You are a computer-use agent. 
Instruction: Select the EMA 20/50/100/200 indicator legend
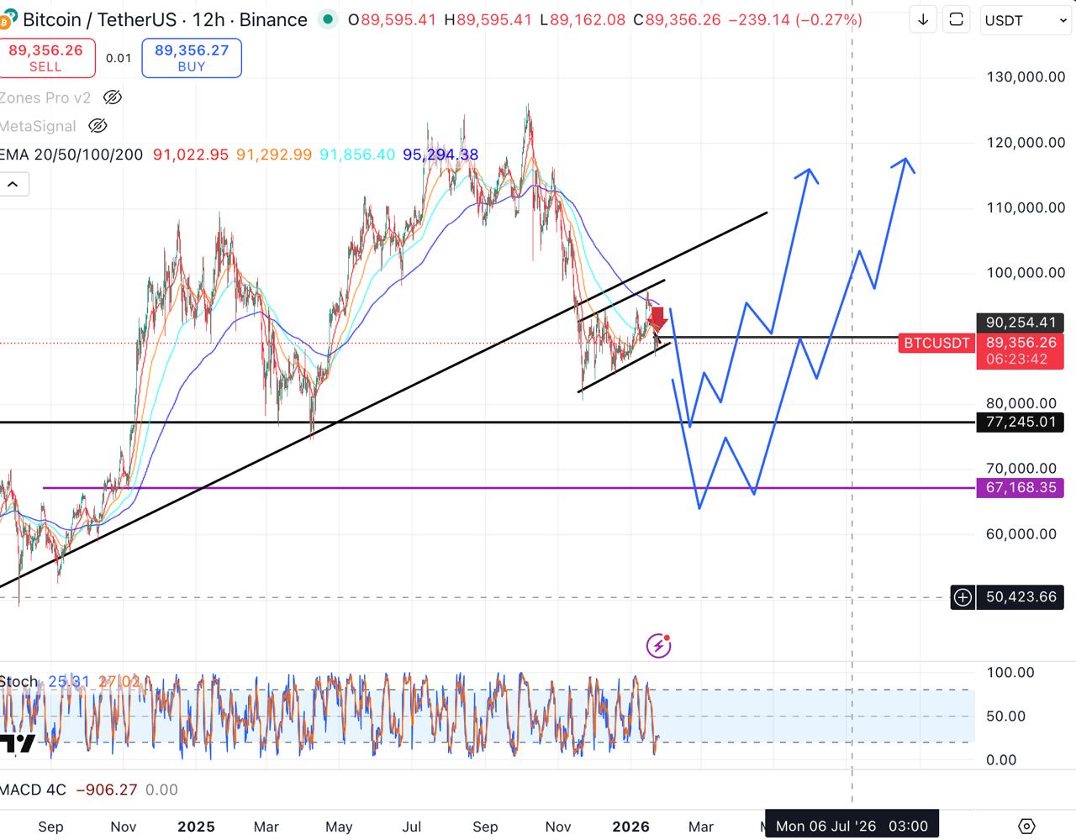pyautogui.click(x=72, y=155)
